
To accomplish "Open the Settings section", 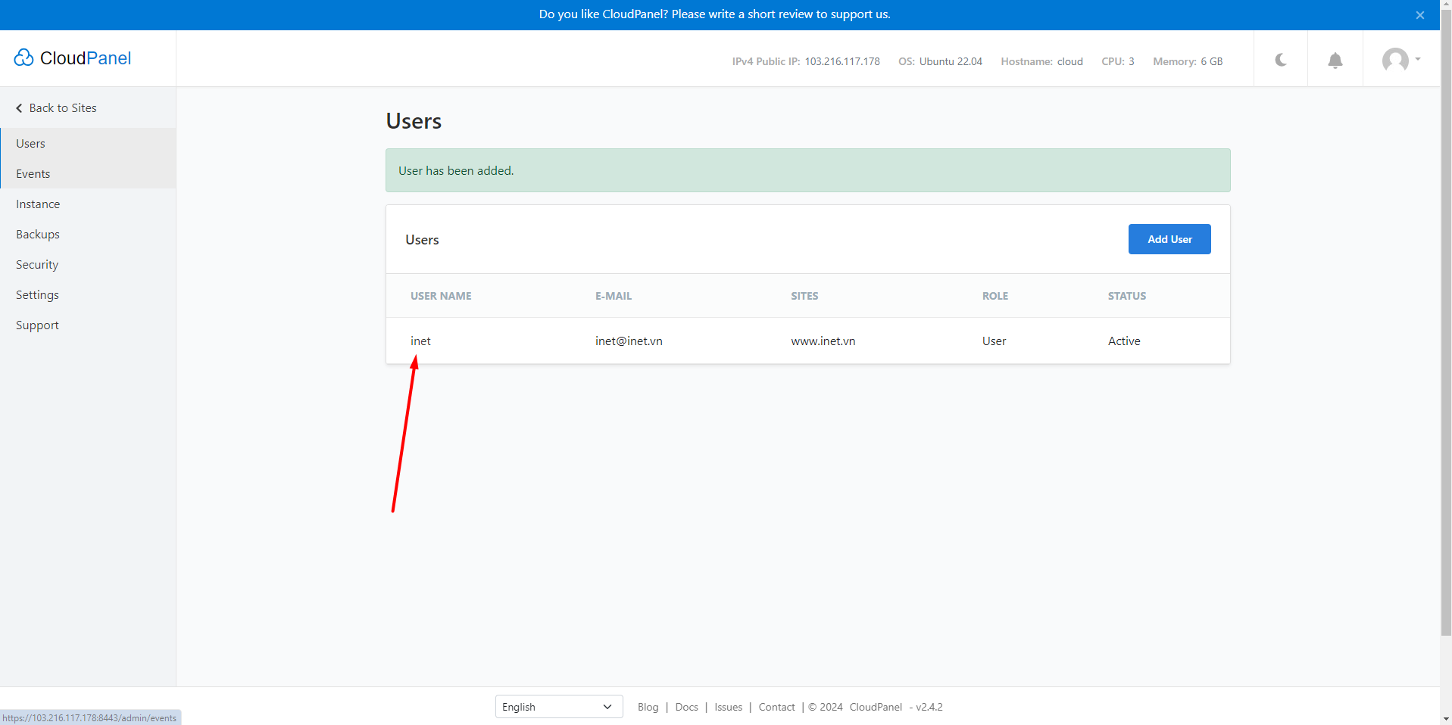I will [36, 294].
